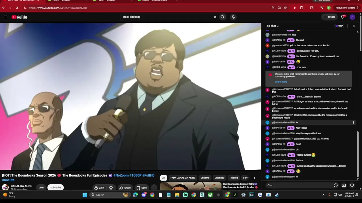Subscribe to CANAL DA ALINE
The width and height of the screenshot is (362, 203).
[55, 187]
